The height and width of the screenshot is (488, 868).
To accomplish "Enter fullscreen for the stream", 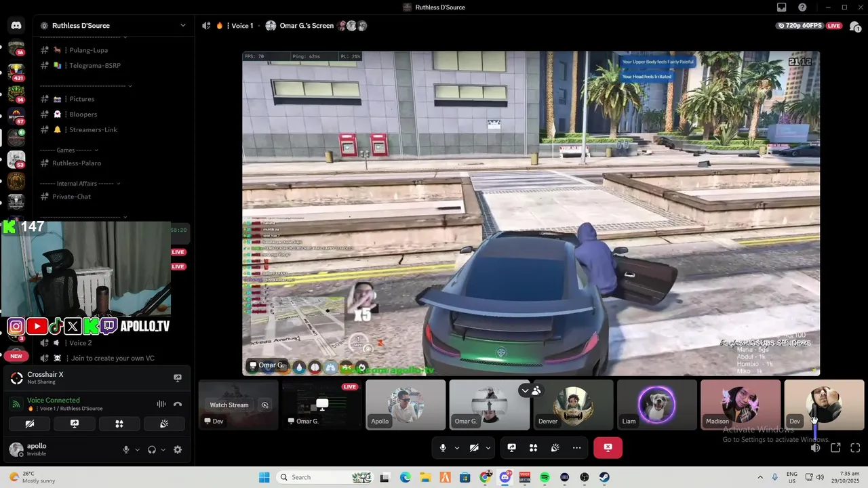I will pyautogui.click(x=855, y=447).
